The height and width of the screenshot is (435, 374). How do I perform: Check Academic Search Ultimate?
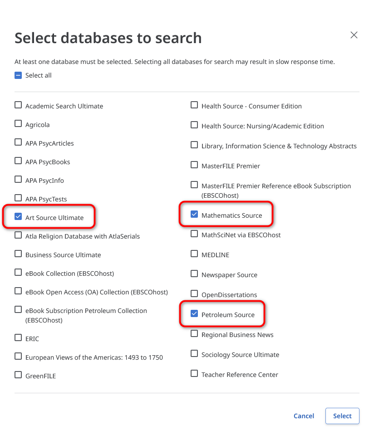coord(18,105)
